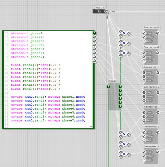Viewport: 165px width, 167px height.
Task: Select the topmost float output of Range
Action: [x=120, y=87]
